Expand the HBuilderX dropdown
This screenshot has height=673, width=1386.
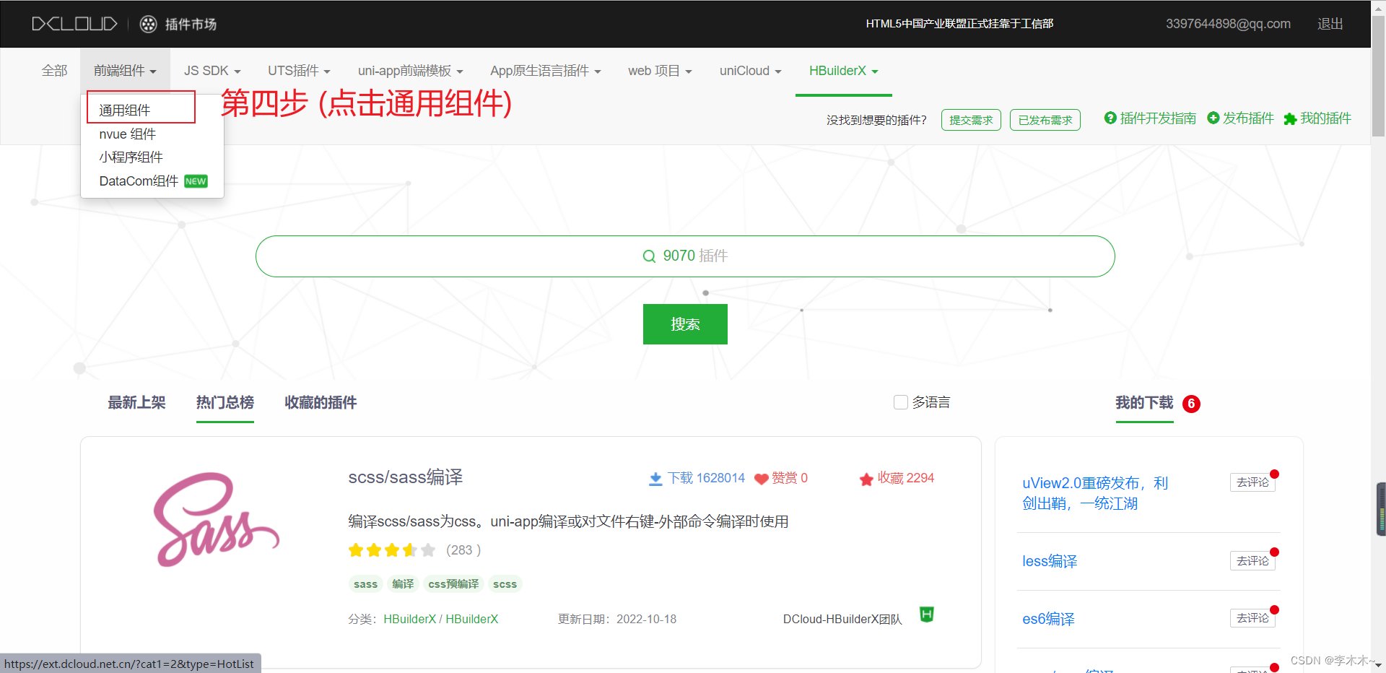pyautogui.click(x=843, y=71)
